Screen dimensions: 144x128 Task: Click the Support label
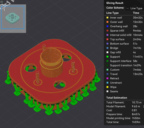point(115,57)
